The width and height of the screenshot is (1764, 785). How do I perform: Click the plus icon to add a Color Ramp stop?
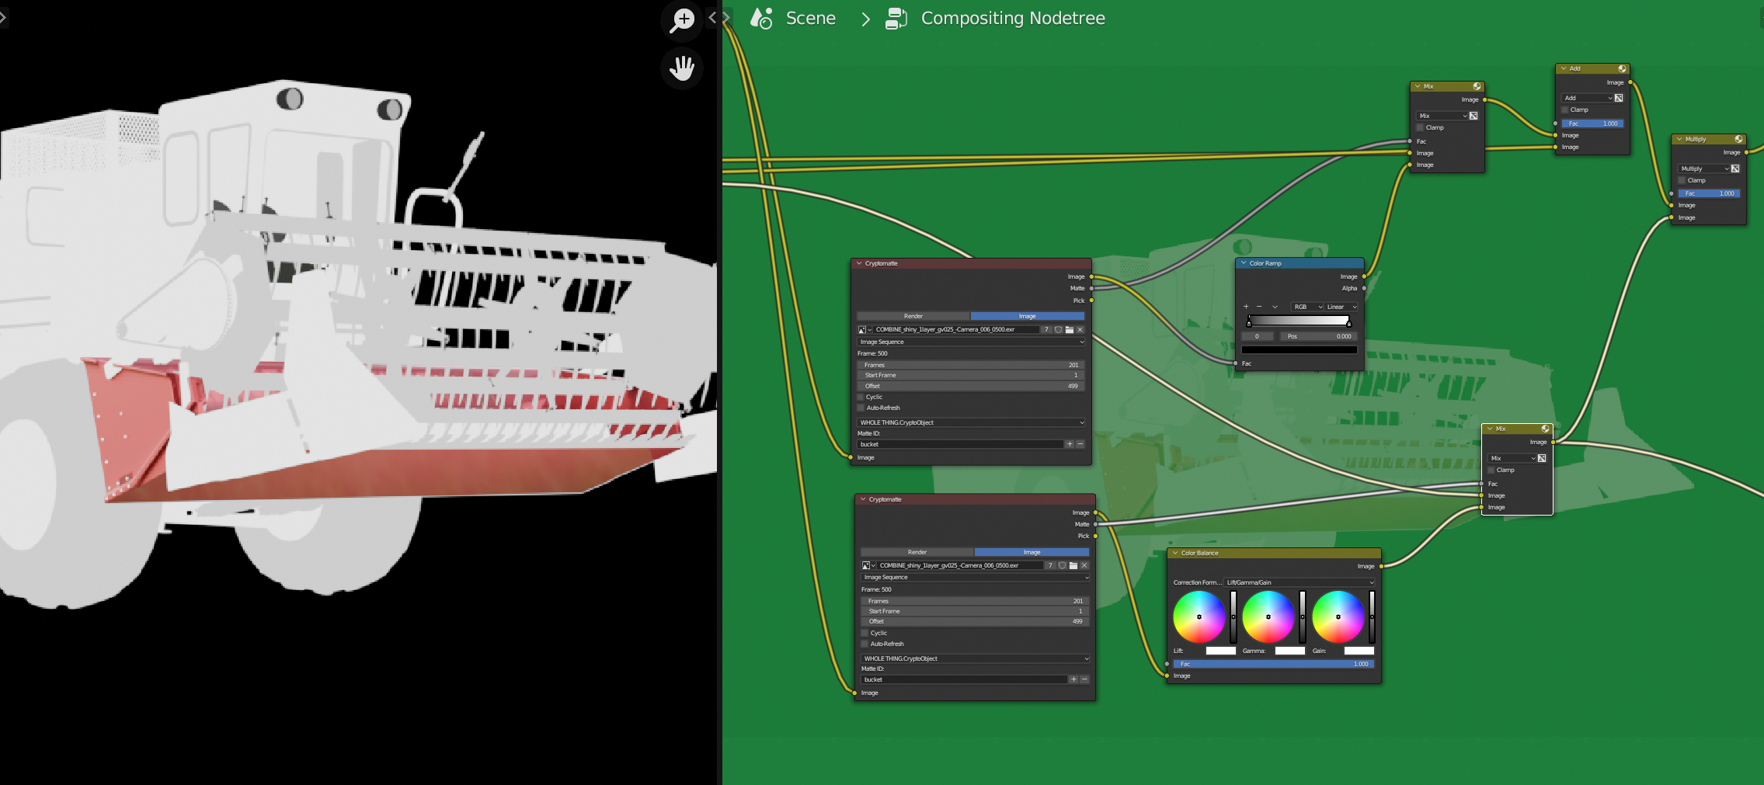click(1246, 307)
